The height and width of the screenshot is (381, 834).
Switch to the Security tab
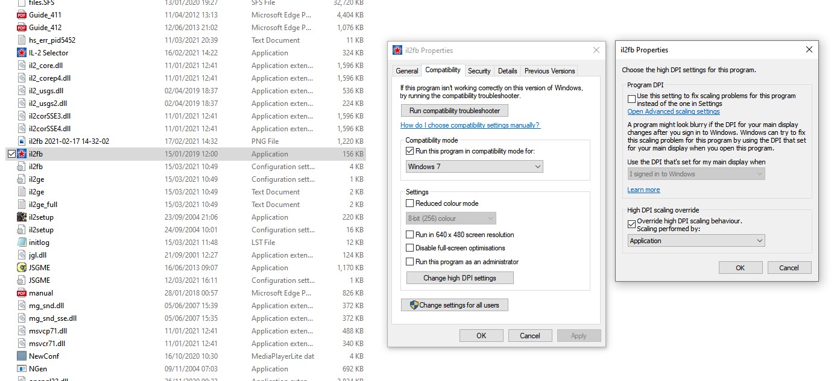(479, 71)
